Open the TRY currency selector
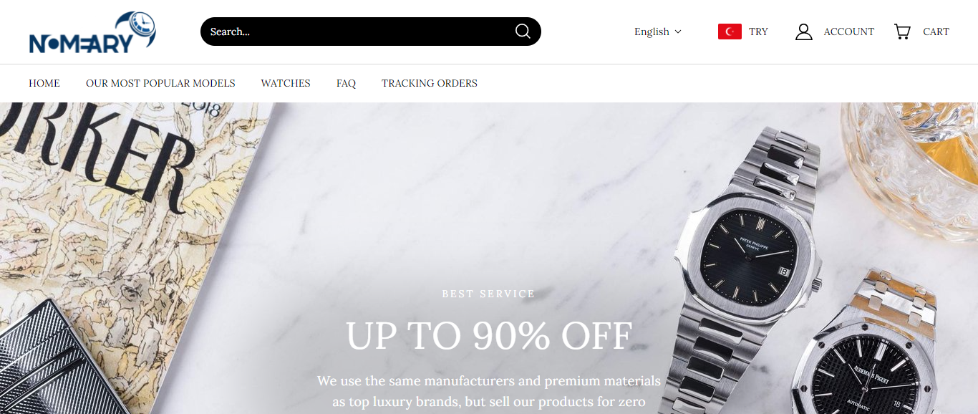Screen dimensions: 978x414 point(743,32)
